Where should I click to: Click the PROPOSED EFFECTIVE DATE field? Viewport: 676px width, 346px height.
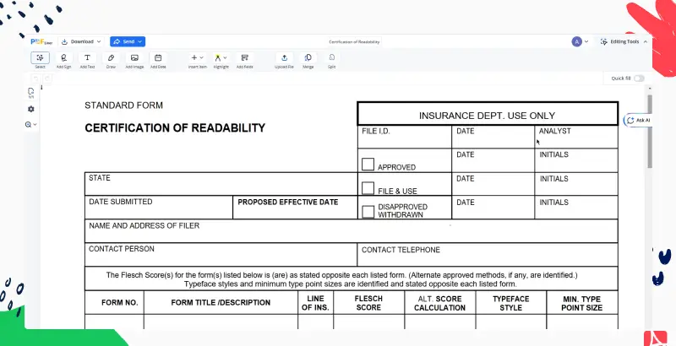pos(295,208)
